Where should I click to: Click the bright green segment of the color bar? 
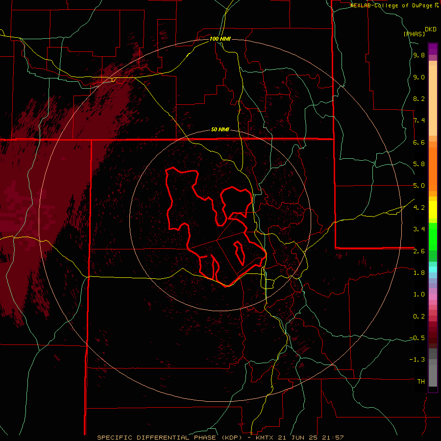tap(433, 236)
